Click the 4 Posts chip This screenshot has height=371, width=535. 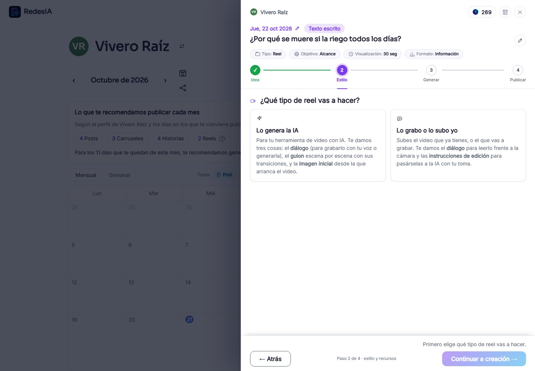click(x=89, y=138)
